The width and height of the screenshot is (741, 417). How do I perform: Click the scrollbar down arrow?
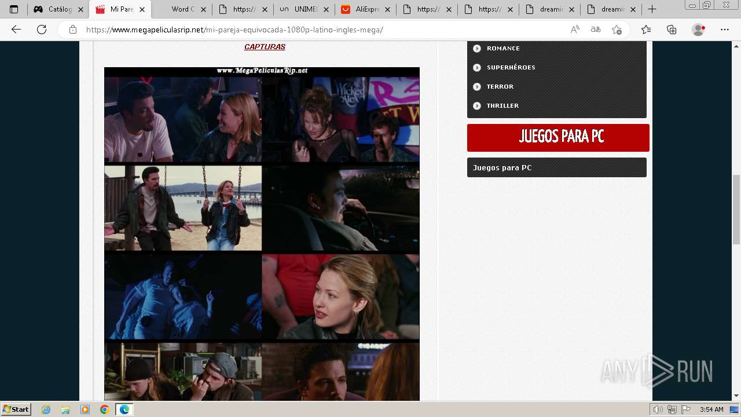(736, 396)
